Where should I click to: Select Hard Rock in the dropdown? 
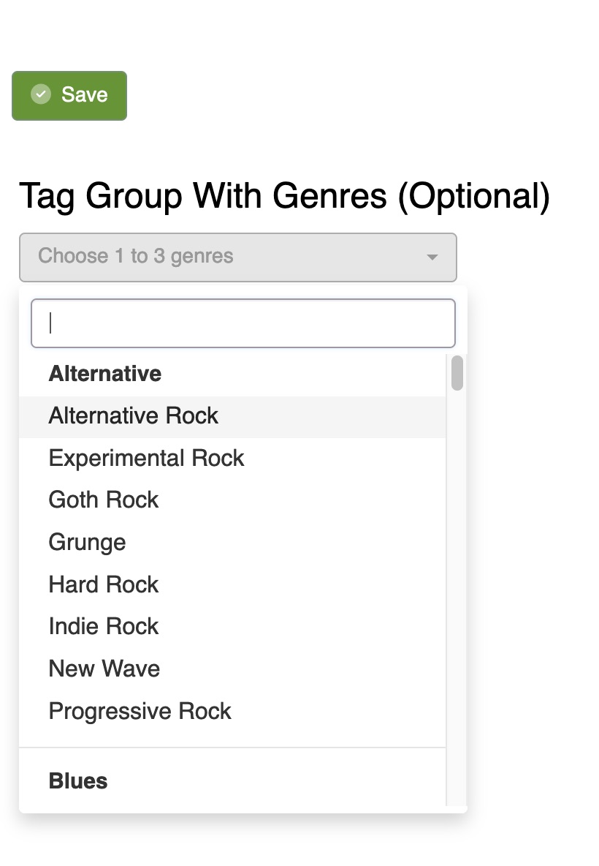click(104, 584)
